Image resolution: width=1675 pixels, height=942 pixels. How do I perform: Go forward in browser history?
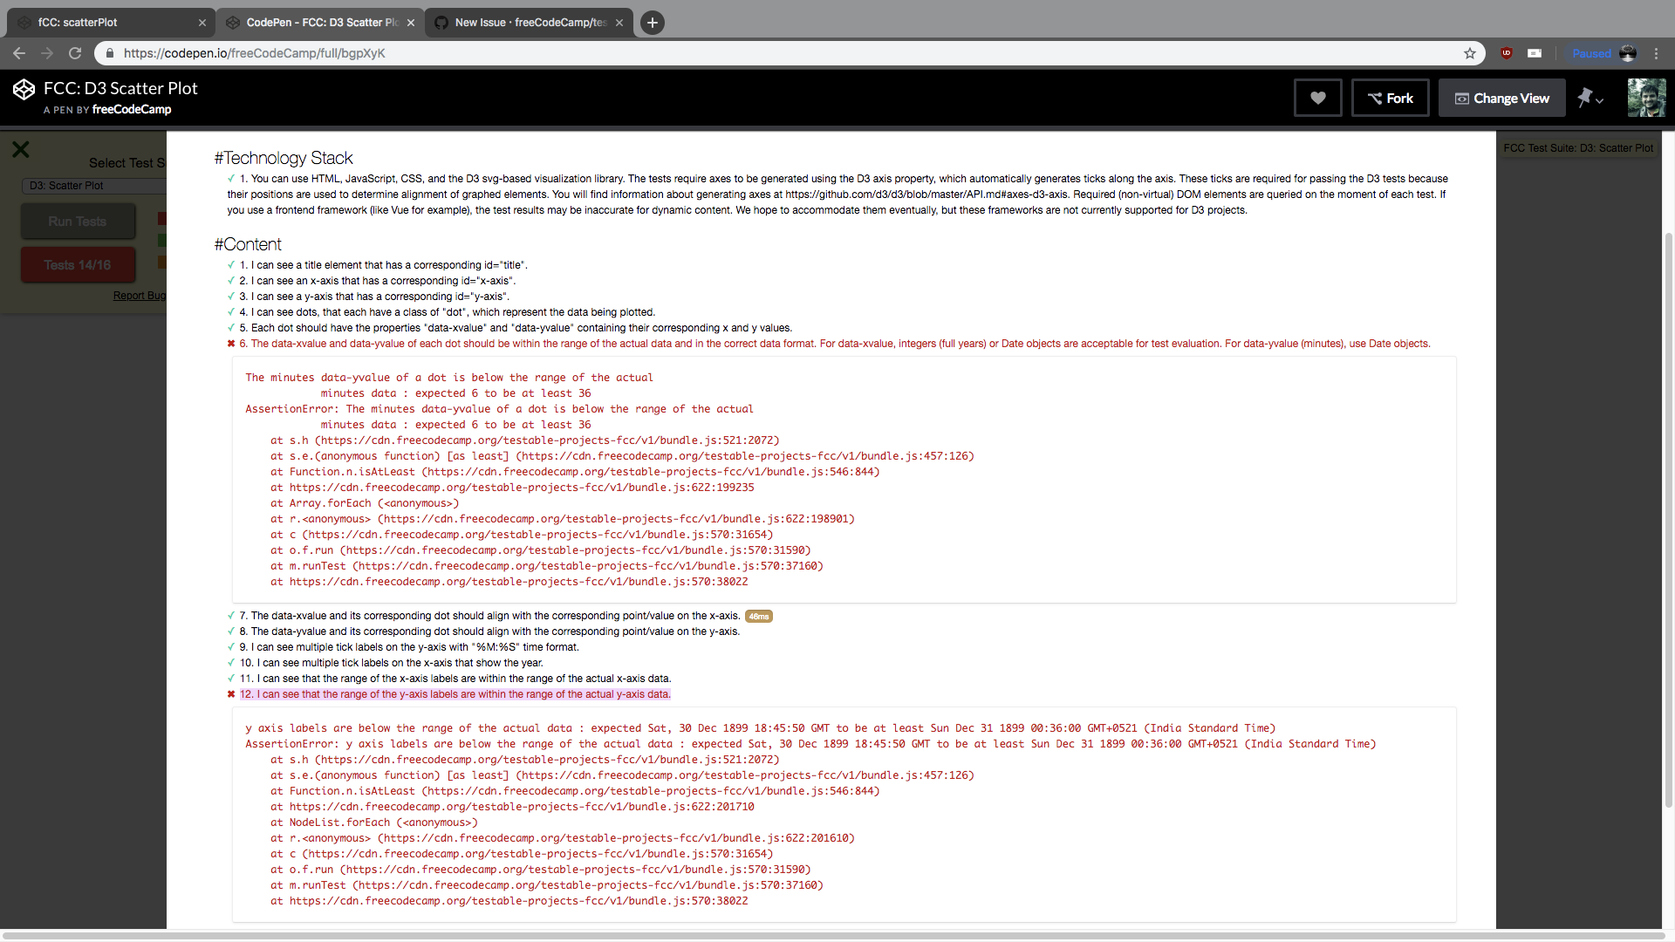point(47,53)
